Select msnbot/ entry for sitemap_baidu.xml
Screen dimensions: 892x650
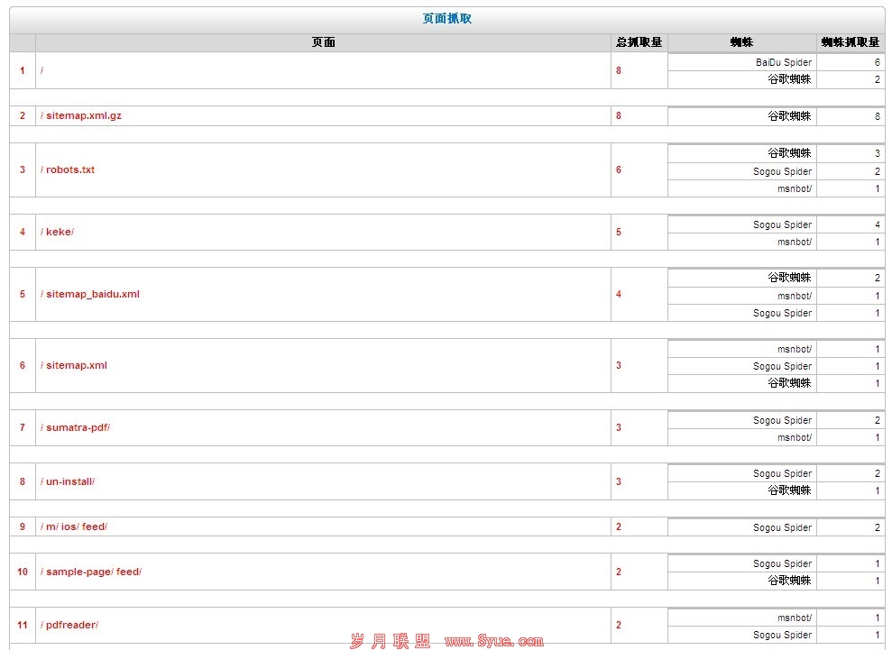pyautogui.click(x=795, y=296)
